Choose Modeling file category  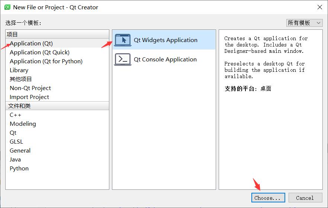point(23,124)
